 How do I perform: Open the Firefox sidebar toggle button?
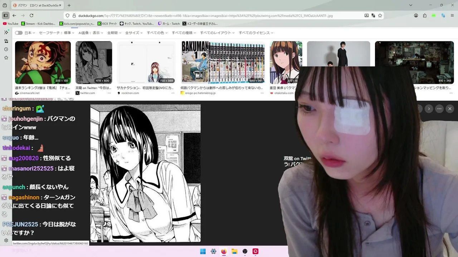[x=6, y=16]
